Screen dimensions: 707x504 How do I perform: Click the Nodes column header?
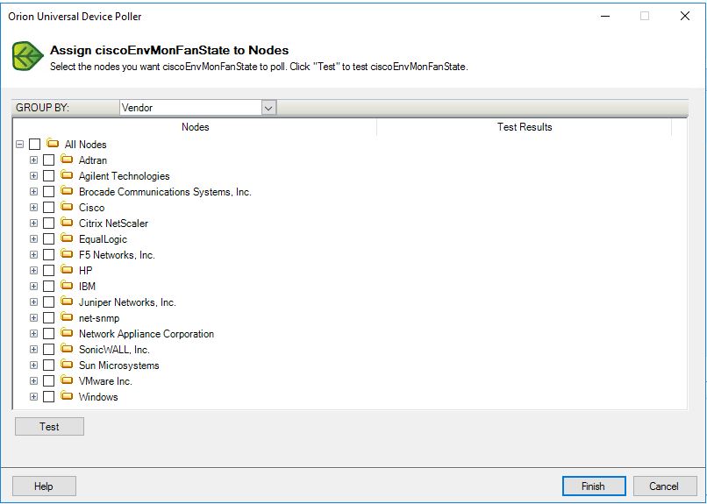(x=195, y=127)
